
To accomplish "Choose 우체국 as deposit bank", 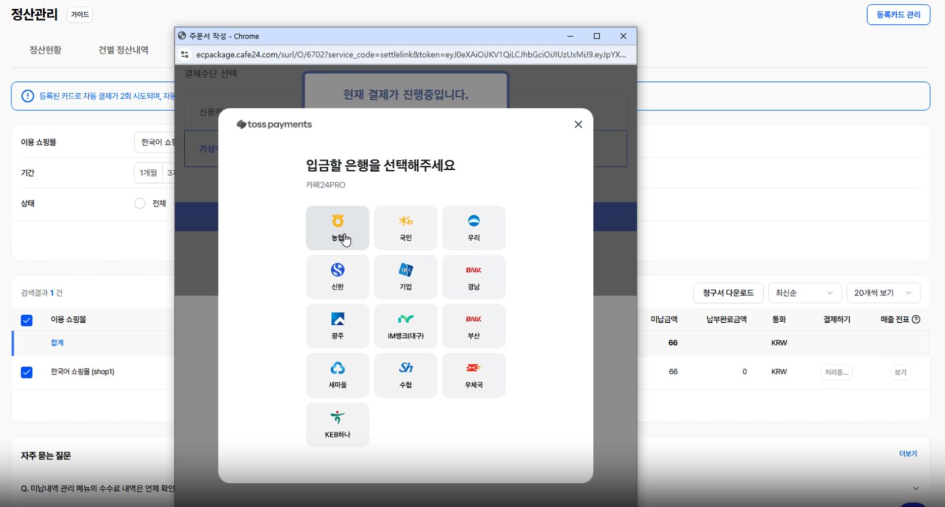I will [473, 375].
